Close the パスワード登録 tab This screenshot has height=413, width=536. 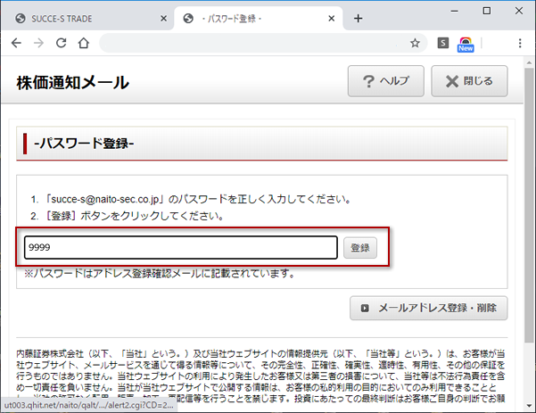click(332, 18)
